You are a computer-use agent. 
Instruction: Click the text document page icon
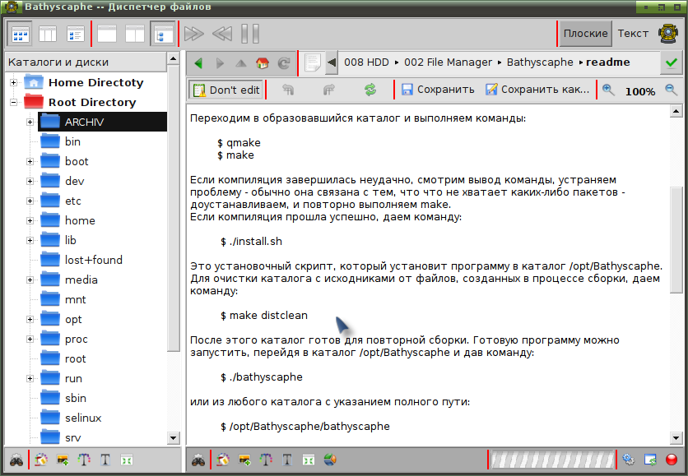313,63
